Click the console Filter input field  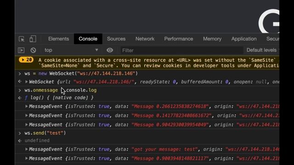point(181,50)
